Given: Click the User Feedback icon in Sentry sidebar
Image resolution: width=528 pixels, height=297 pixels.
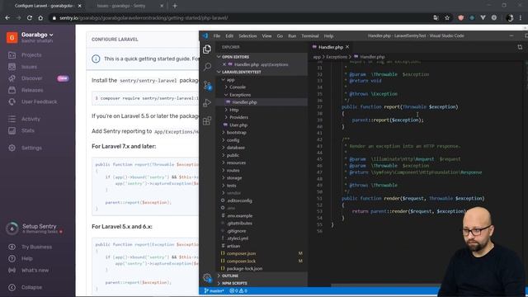Looking at the screenshot, I should 12,101.
